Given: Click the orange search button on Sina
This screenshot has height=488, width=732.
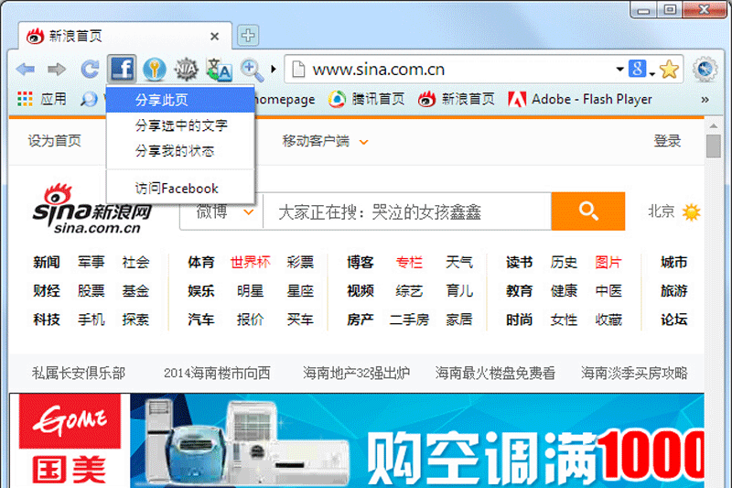Looking at the screenshot, I should (x=587, y=211).
